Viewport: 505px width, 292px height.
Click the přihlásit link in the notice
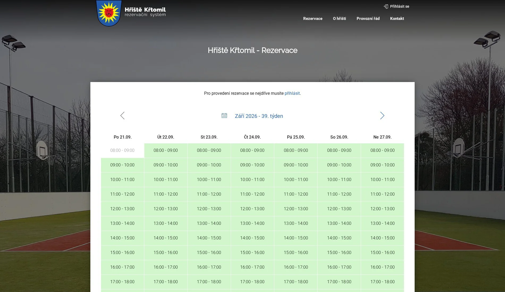(x=292, y=93)
